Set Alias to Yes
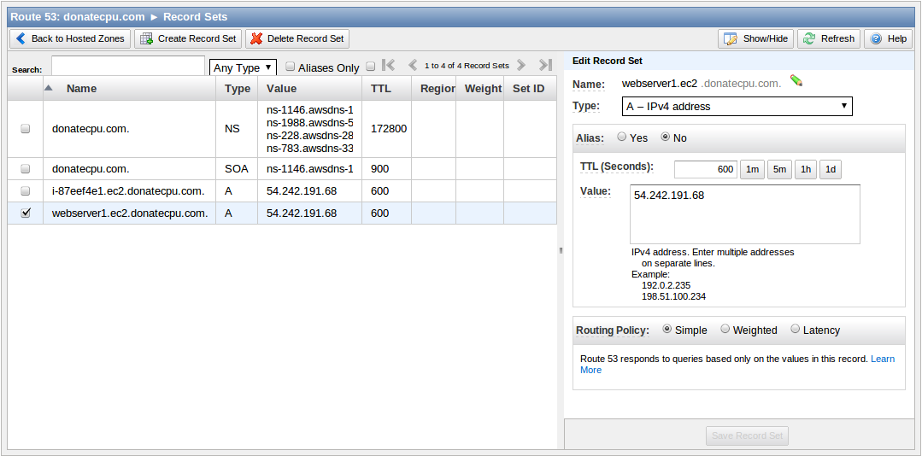This screenshot has width=922, height=456. (x=621, y=137)
